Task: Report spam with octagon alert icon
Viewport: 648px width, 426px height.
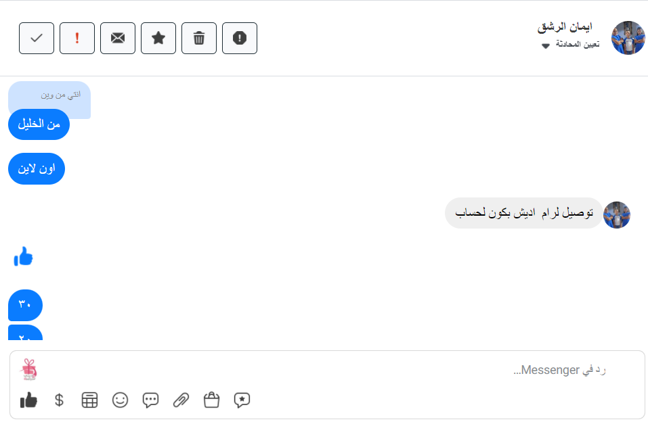Action: pyautogui.click(x=240, y=38)
